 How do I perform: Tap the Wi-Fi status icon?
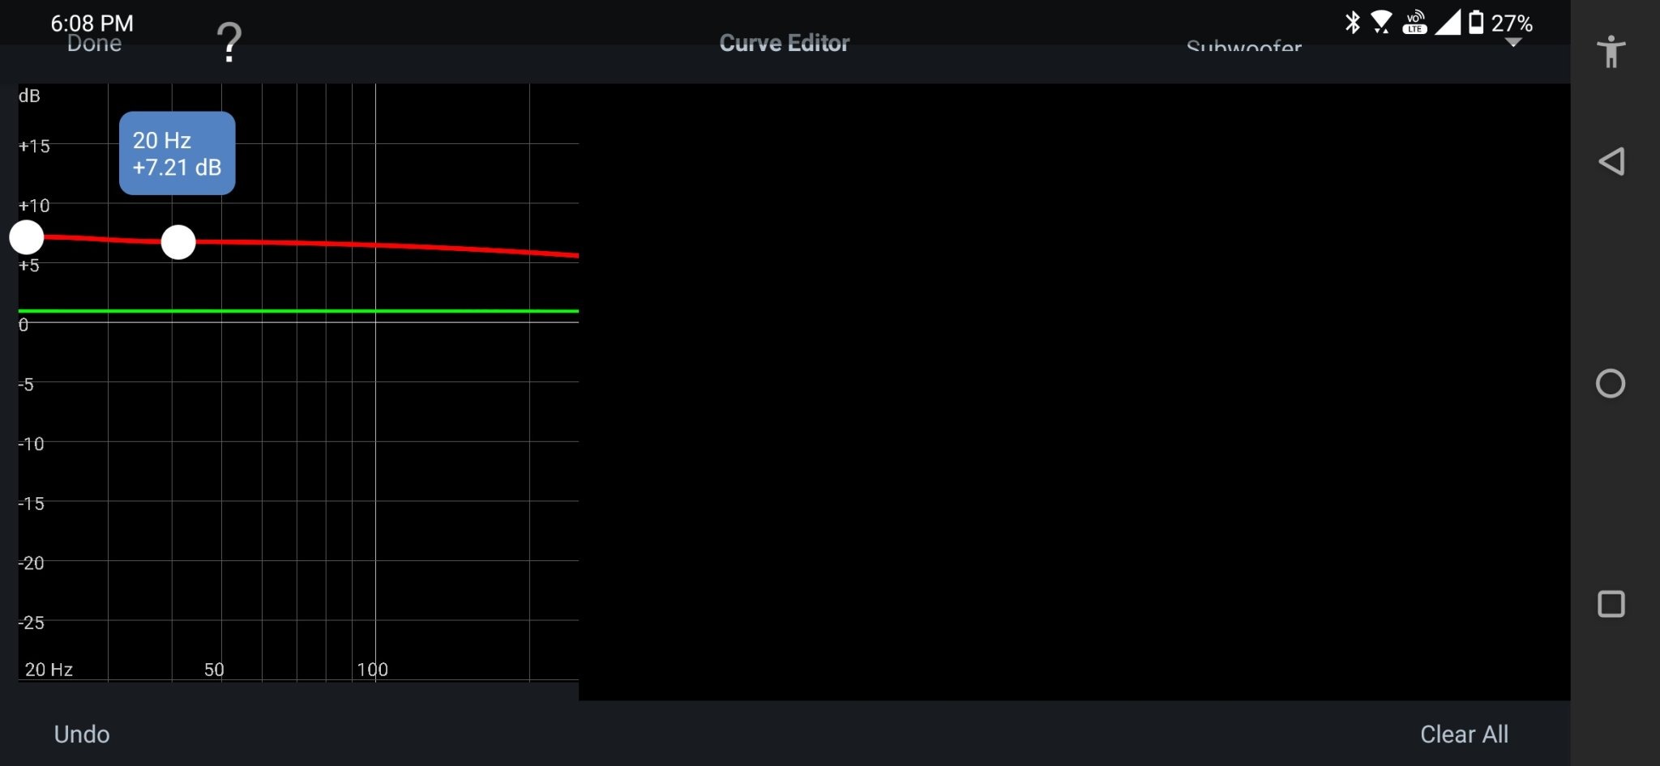click(1381, 23)
